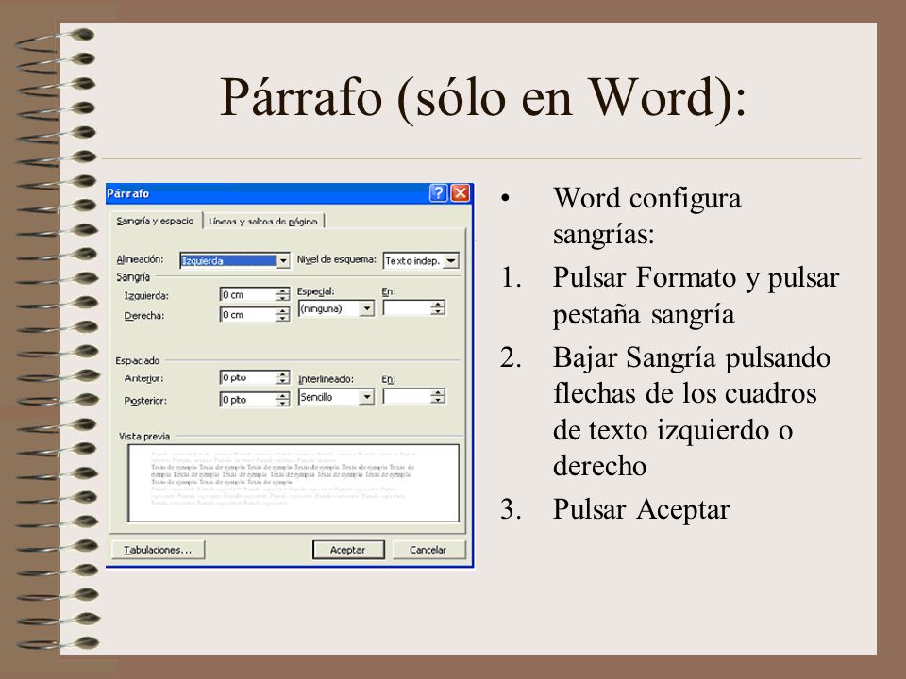The width and height of the screenshot is (906, 679).
Task: Click step text starting Bajar Sangría pulsando
Action: point(692,411)
